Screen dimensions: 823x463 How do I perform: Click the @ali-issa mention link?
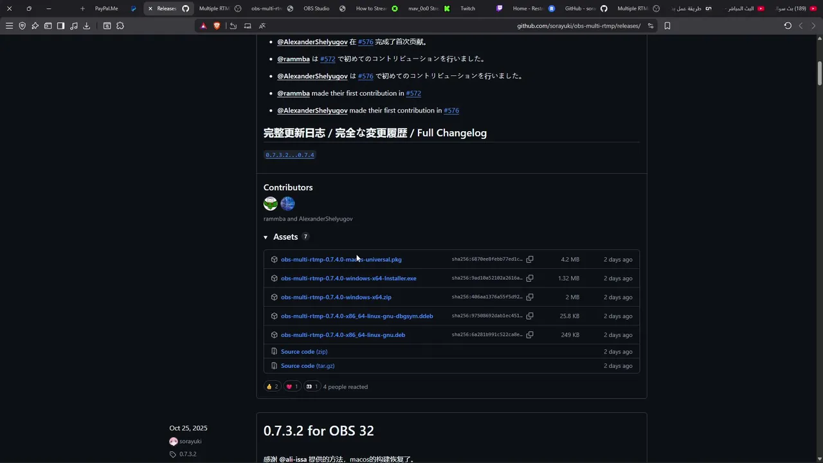(293, 459)
